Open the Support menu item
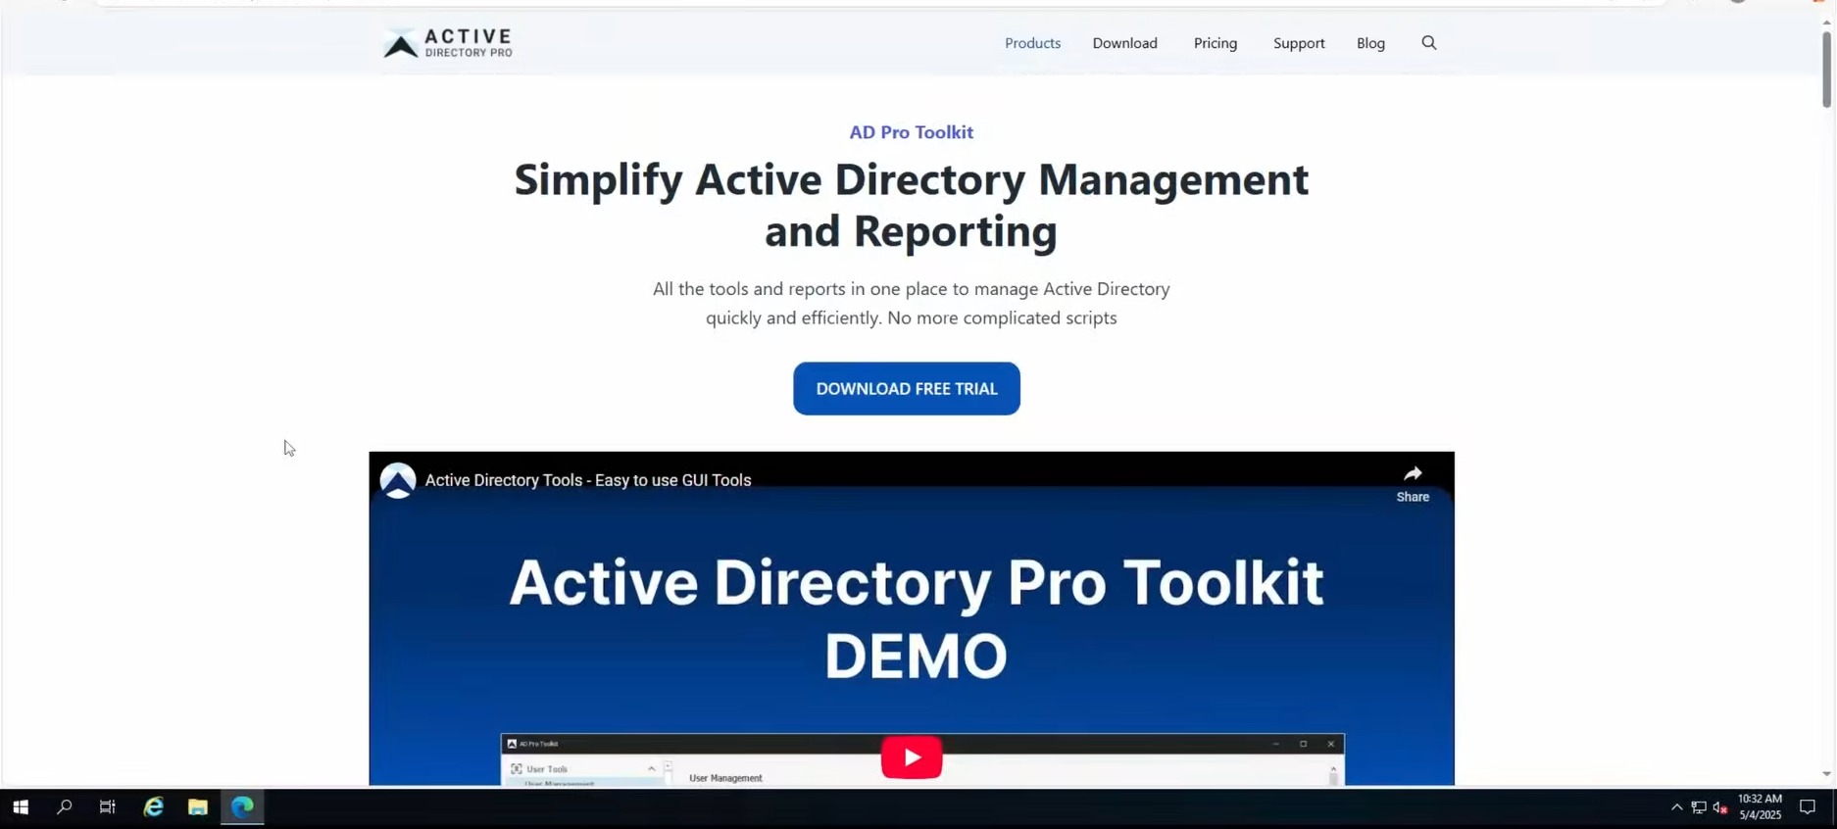This screenshot has width=1837, height=829. tap(1299, 43)
